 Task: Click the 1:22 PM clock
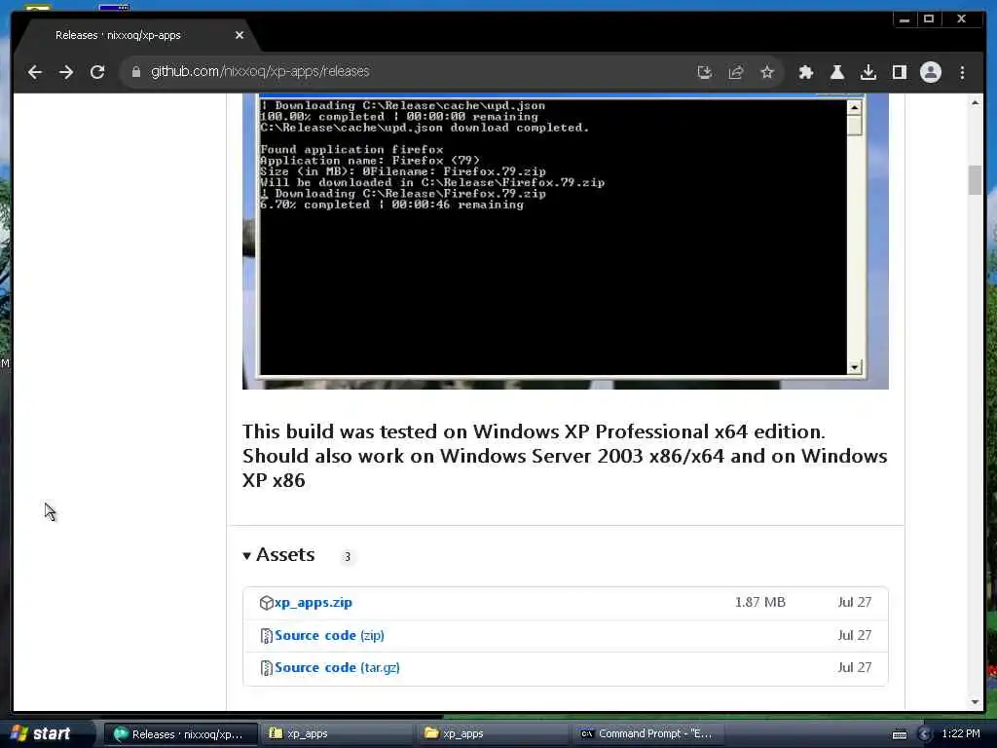961,733
